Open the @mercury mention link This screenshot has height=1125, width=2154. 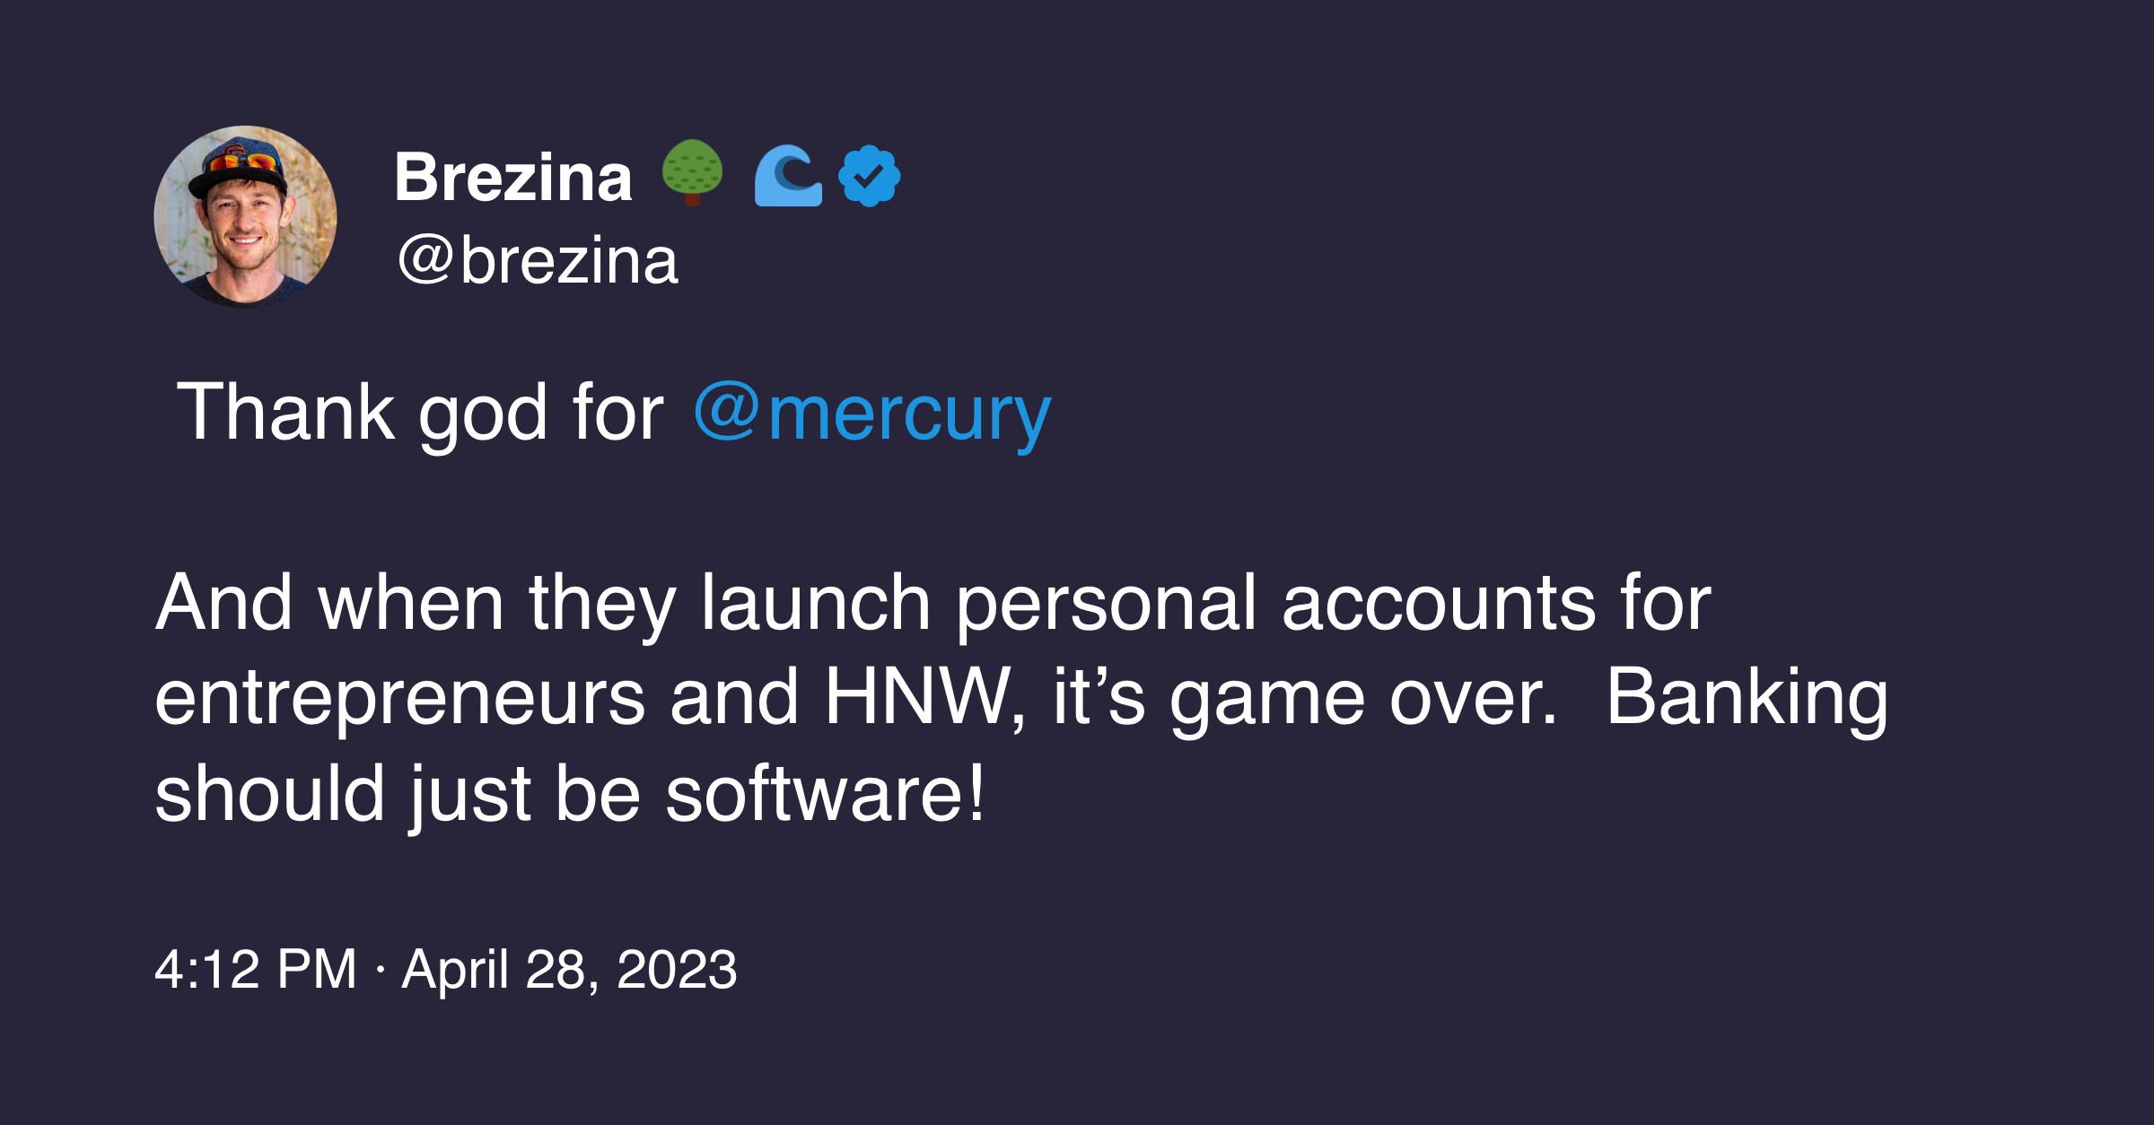point(871,413)
